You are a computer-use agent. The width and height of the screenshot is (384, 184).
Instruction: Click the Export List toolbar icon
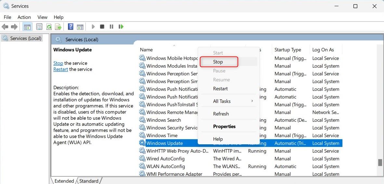58,27
